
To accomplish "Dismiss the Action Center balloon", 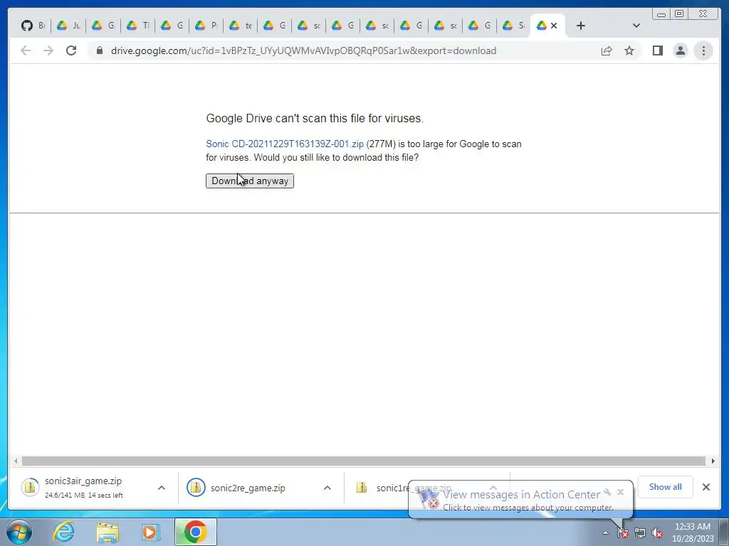I will [620, 492].
